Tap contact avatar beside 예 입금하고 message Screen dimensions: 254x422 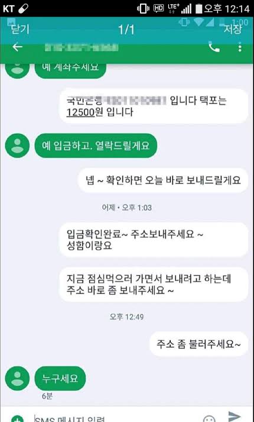coord(18,146)
